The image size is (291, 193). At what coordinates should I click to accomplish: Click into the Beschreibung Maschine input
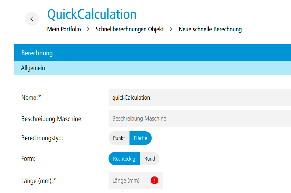[199, 119]
